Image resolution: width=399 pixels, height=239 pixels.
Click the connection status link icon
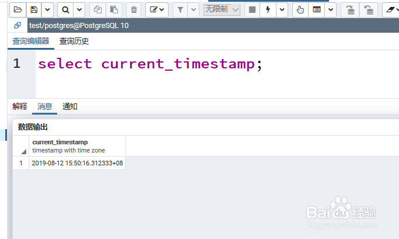click(17, 25)
